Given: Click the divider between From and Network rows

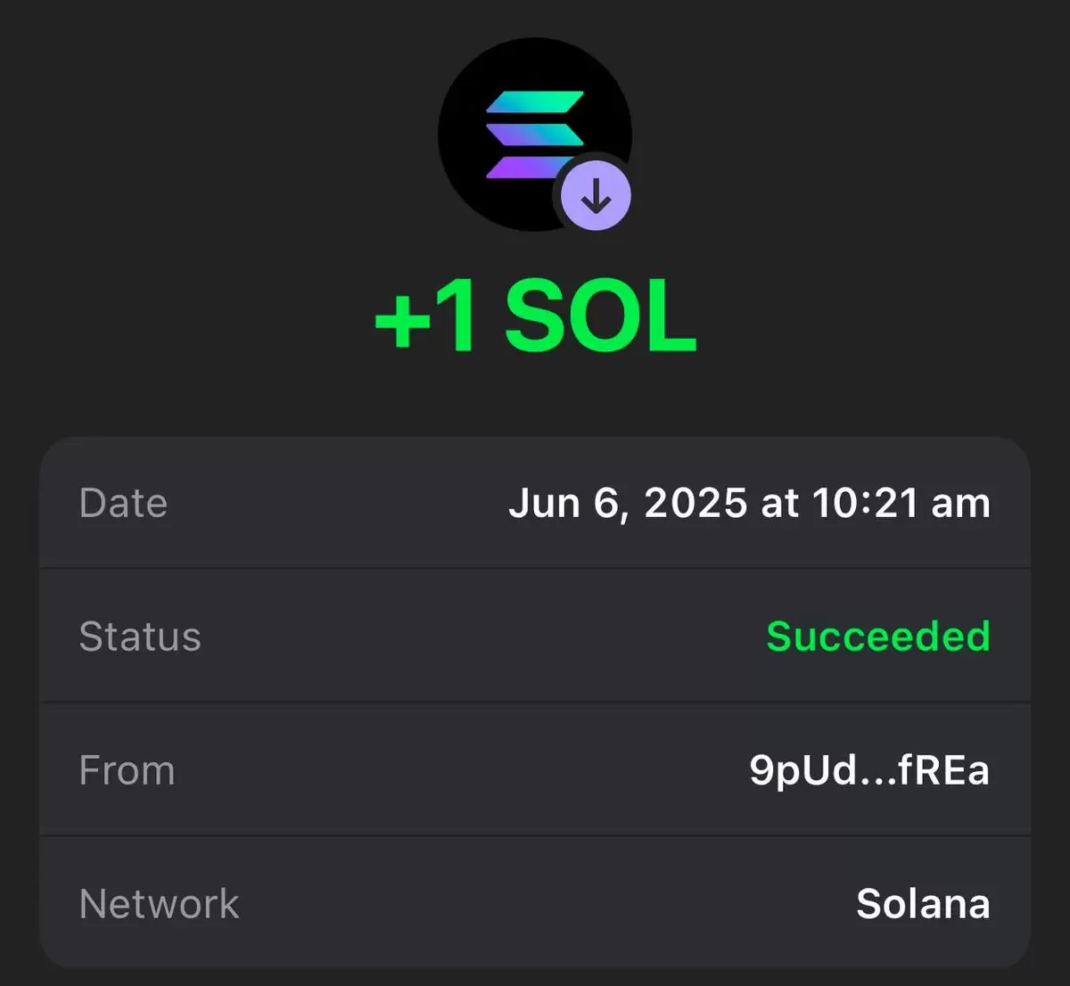Looking at the screenshot, I should pyautogui.click(x=535, y=835).
